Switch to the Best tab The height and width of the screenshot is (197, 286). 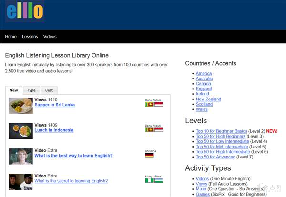click(49, 90)
